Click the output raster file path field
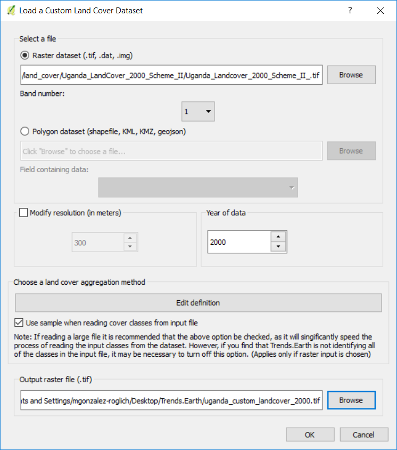This screenshot has width=397, height=450. tap(171, 400)
